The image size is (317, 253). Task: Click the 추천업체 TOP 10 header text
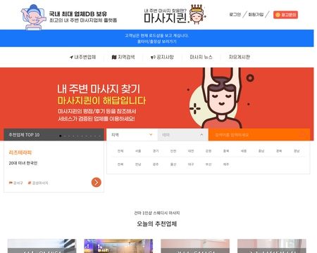[x=24, y=135]
